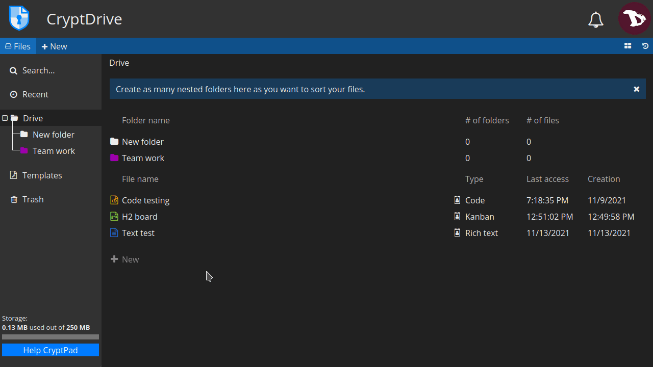Viewport: 653px width, 367px height.
Task: Click the Text test document icon
Action: pos(114,233)
